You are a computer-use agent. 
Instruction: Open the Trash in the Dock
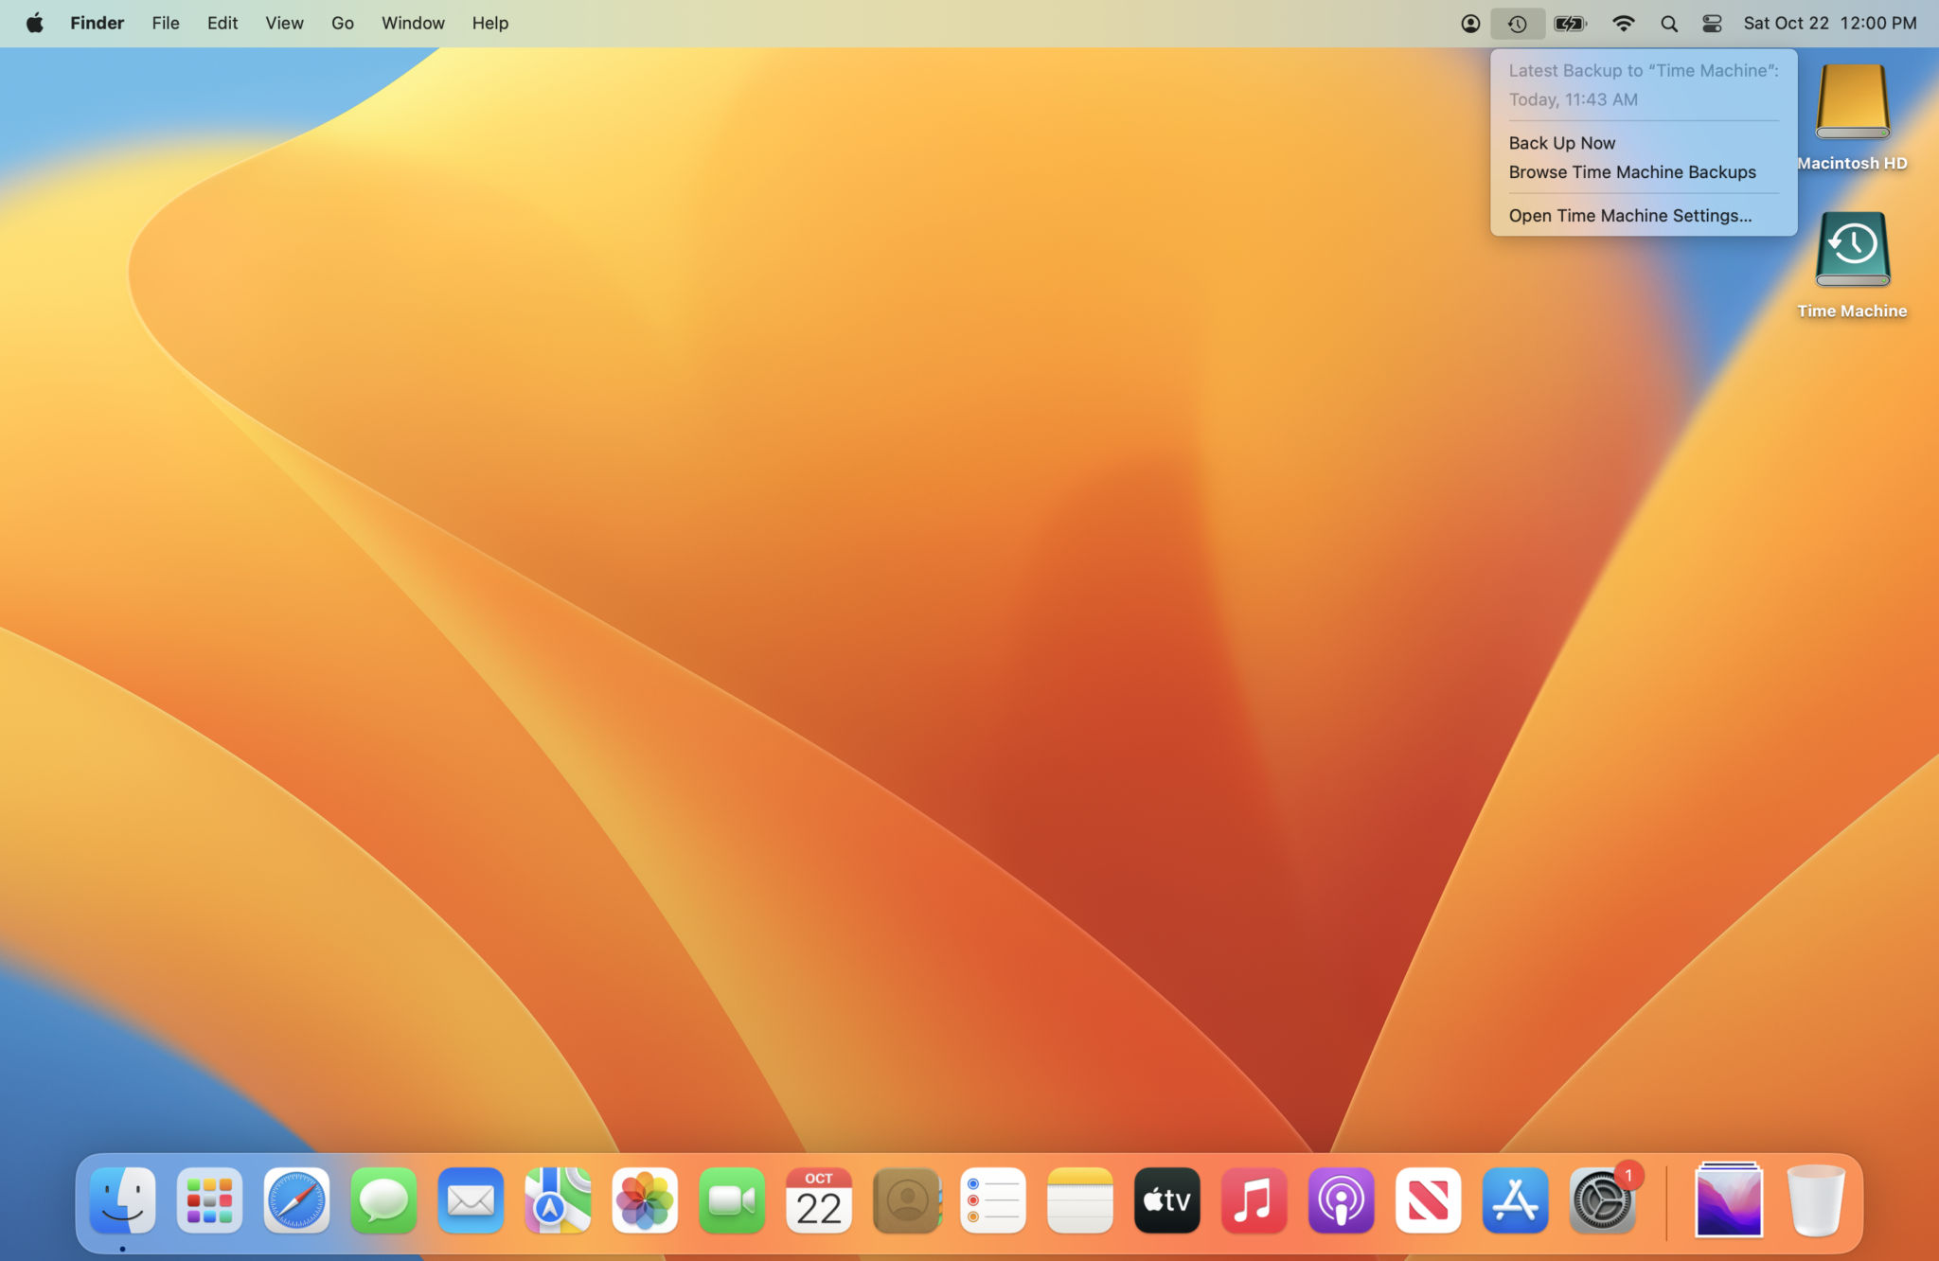[x=1814, y=1200]
